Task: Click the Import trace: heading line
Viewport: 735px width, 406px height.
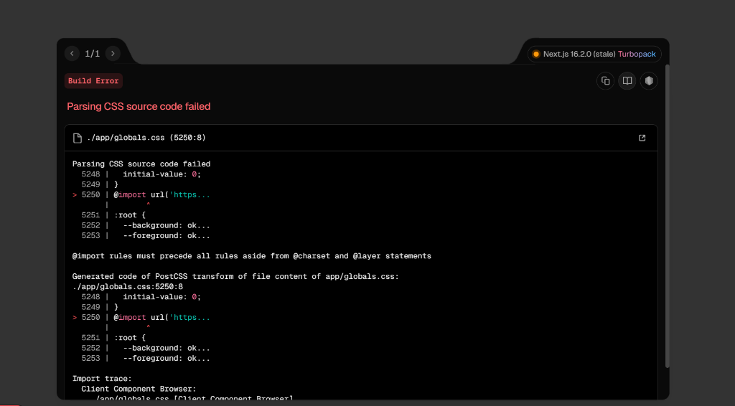Action: click(102, 378)
